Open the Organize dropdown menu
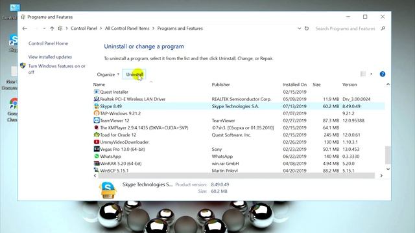 108,74
